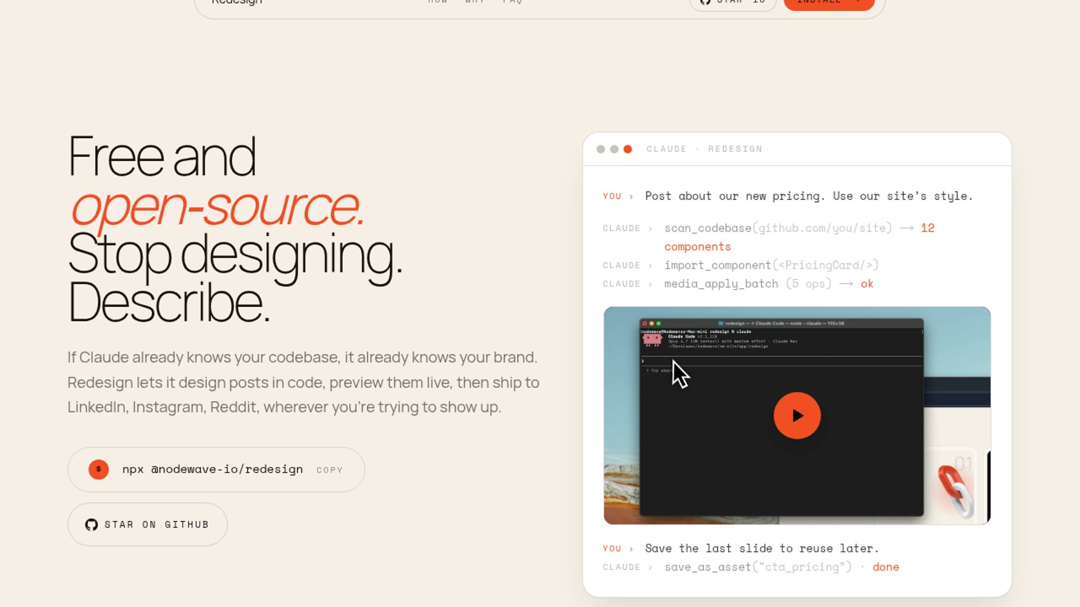This screenshot has height=607, width=1080.
Task: Click the GitHub octocat icon beside Star on GitHub
Action: click(91, 524)
